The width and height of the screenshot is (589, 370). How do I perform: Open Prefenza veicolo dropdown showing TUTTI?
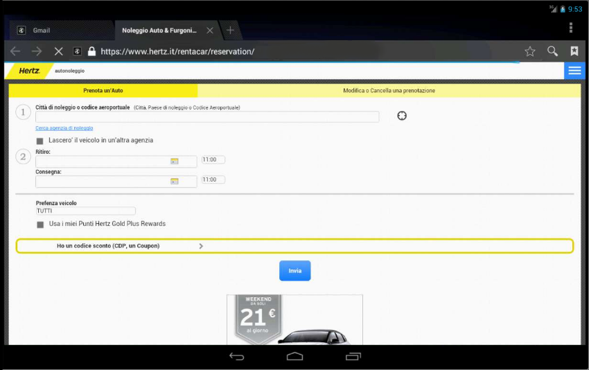(86, 211)
